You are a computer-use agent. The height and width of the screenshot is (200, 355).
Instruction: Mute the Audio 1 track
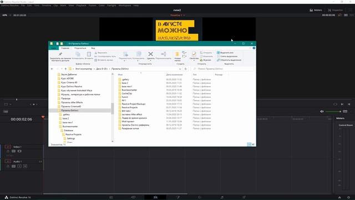25,167
